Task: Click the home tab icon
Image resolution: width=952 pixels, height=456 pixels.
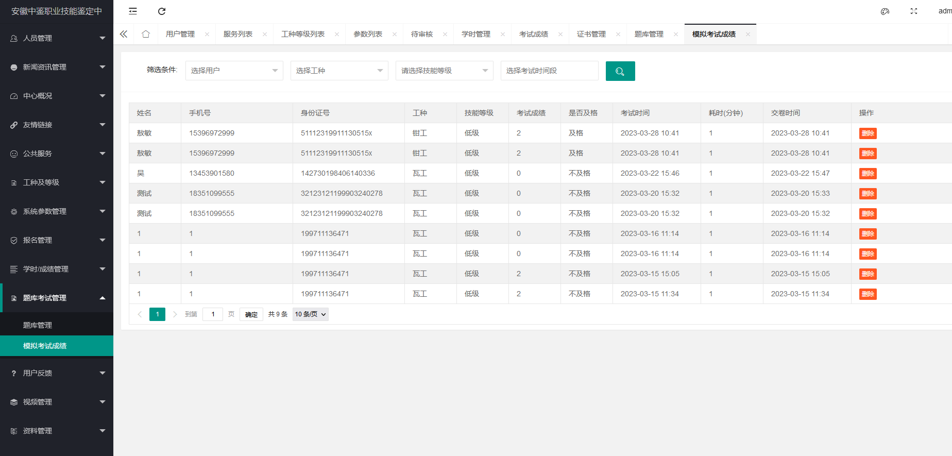Action: click(146, 34)
